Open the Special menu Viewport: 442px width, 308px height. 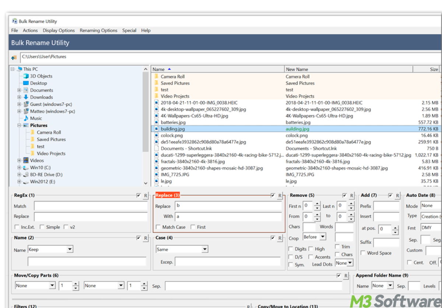click(129, 31)
